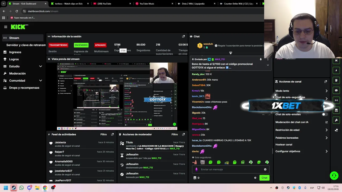The width and height of the screenshot is (342, 192).
Task: Open chat settings gear icon
Action: click(x=255, y=178)
